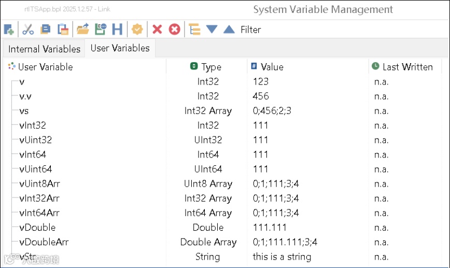Click the blue up triangle icon
This screenshot has height=268, width=450.
(x=229, y=30)
